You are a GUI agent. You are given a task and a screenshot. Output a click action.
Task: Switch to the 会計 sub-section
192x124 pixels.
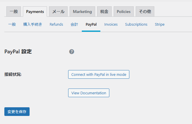[74, 25]
